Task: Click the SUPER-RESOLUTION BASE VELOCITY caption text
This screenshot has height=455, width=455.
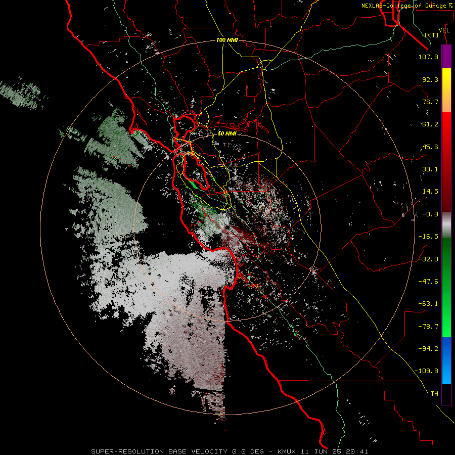Action: [x=160, y=451]
